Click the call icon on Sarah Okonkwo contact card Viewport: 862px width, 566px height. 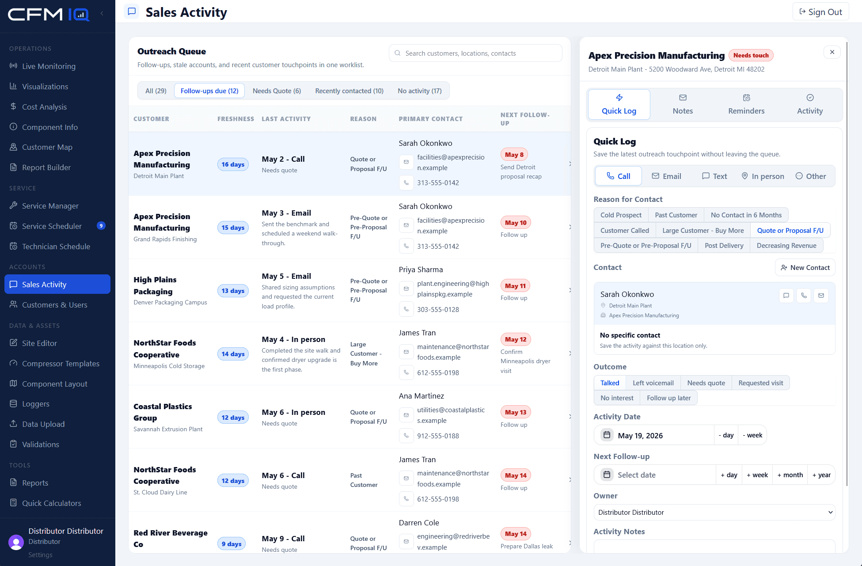coord(804,296)
